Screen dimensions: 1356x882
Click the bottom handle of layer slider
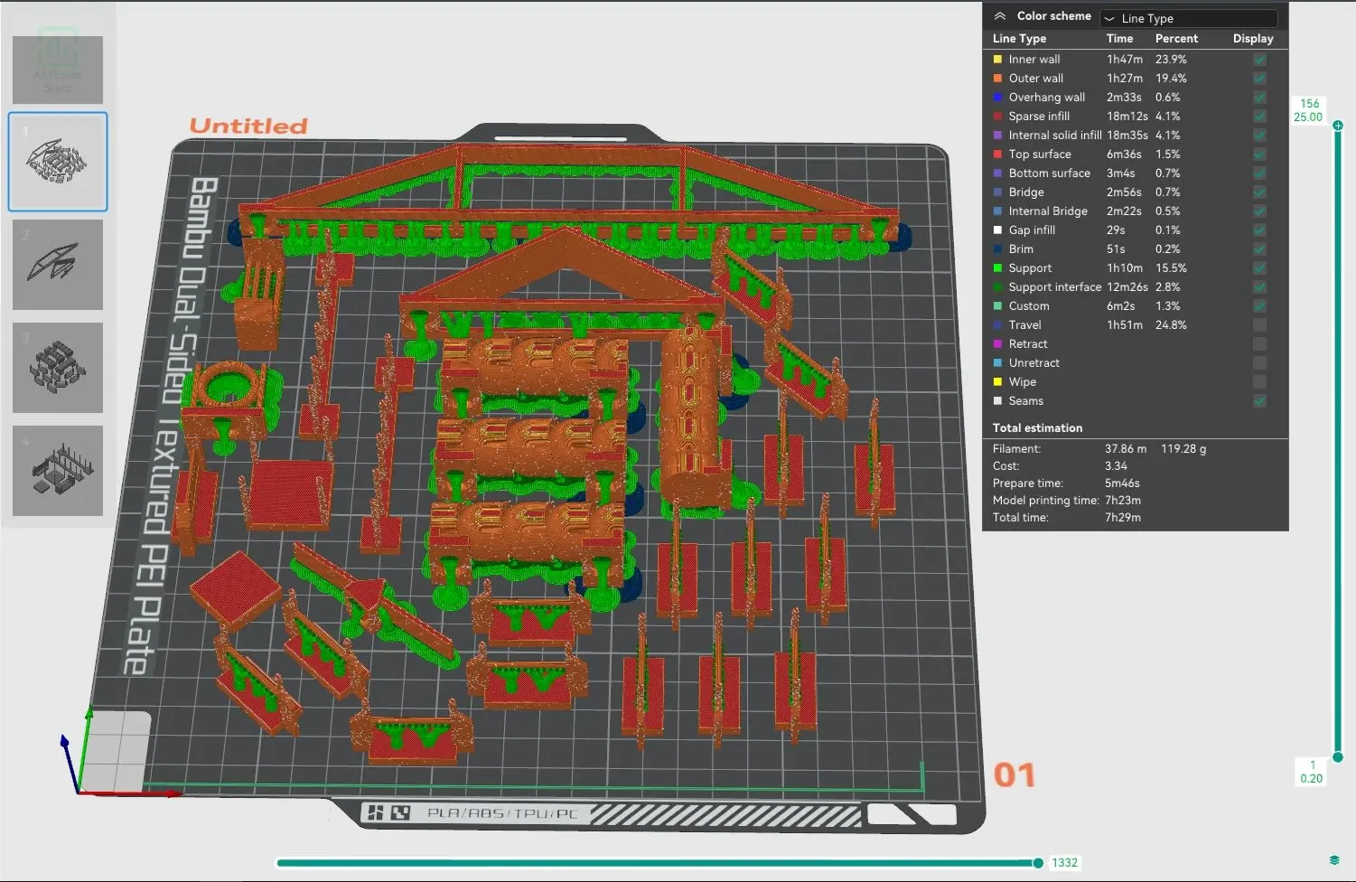point(1338,757)
